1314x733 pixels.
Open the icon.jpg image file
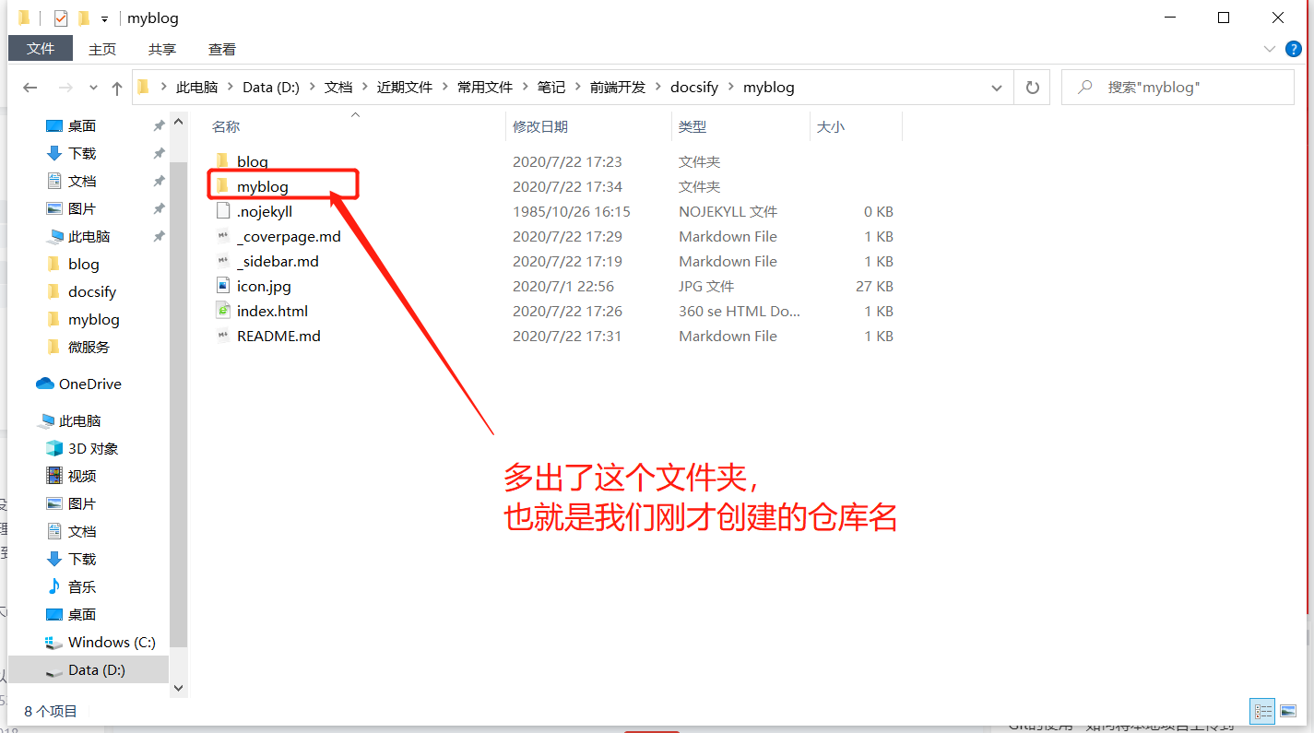263,287
